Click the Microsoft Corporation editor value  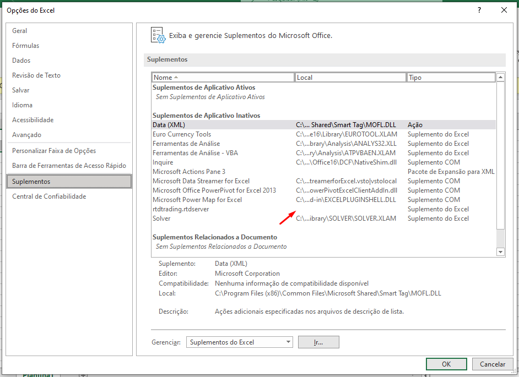point(247,274)
